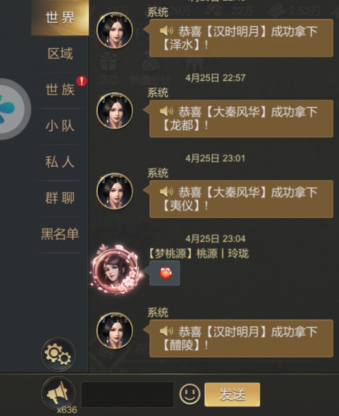
Task: Switch to the 区域 chat tab
Action: pos(60,54)
